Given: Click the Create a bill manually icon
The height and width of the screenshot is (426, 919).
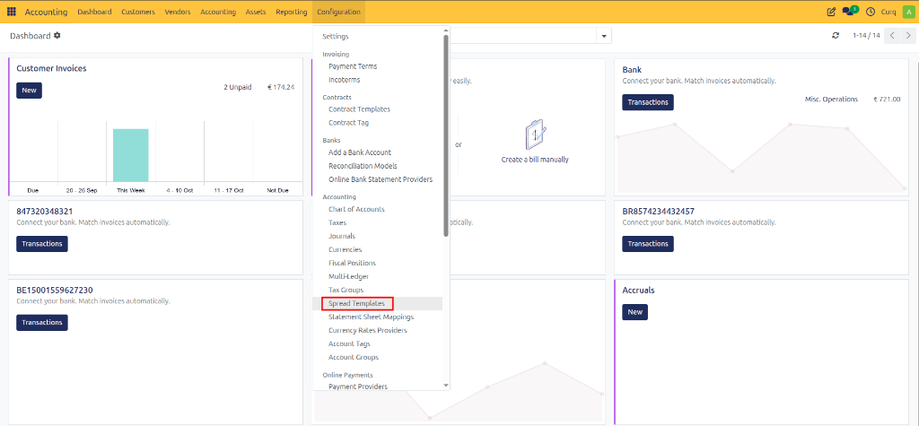Looking at the screenshot, I should click(x=535, y=135).
